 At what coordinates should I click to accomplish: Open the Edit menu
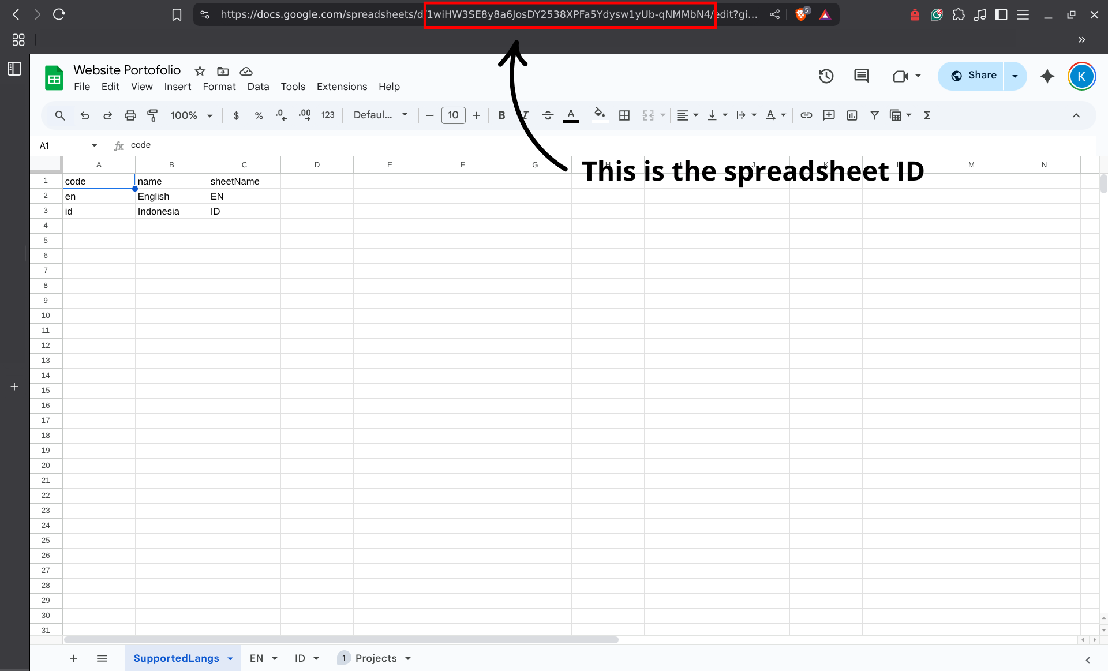point(110,87)
